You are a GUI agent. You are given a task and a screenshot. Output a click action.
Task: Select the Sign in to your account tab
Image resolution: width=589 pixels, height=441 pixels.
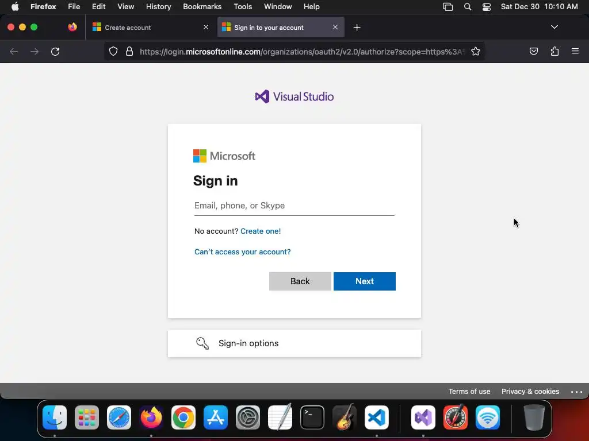[280, 28]
